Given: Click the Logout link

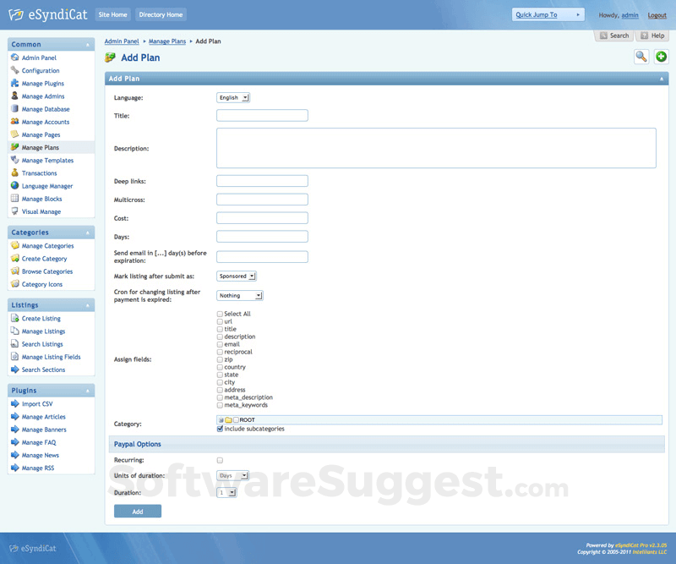Looking at the screenshot, I should 657,14.
